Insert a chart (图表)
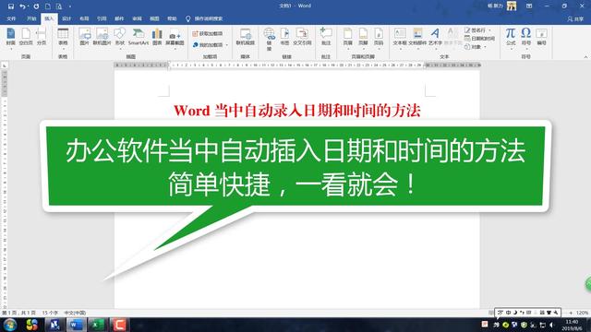 coord(157,37)
